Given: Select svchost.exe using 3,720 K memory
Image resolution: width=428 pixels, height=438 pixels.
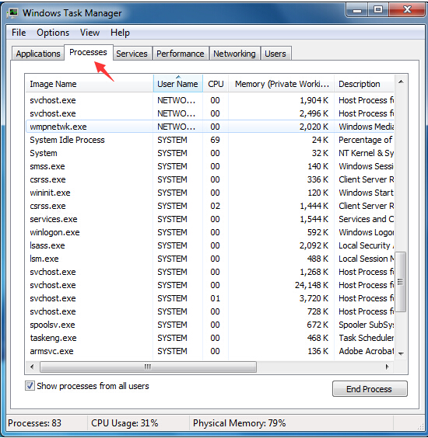Looking at the screenshot, I should (x=210, y=298).
